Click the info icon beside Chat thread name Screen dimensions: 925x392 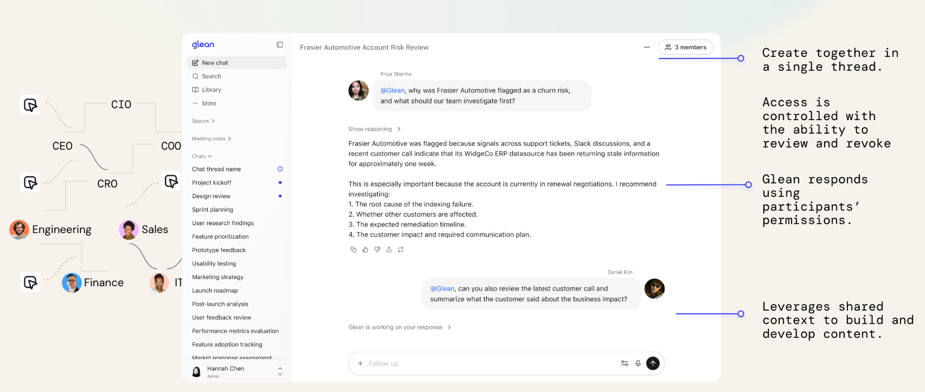pyautogui.click(x=280, y=169)
